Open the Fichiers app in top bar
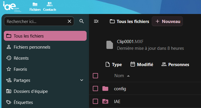Screen dimensions: 201x108 click(35, 7)
